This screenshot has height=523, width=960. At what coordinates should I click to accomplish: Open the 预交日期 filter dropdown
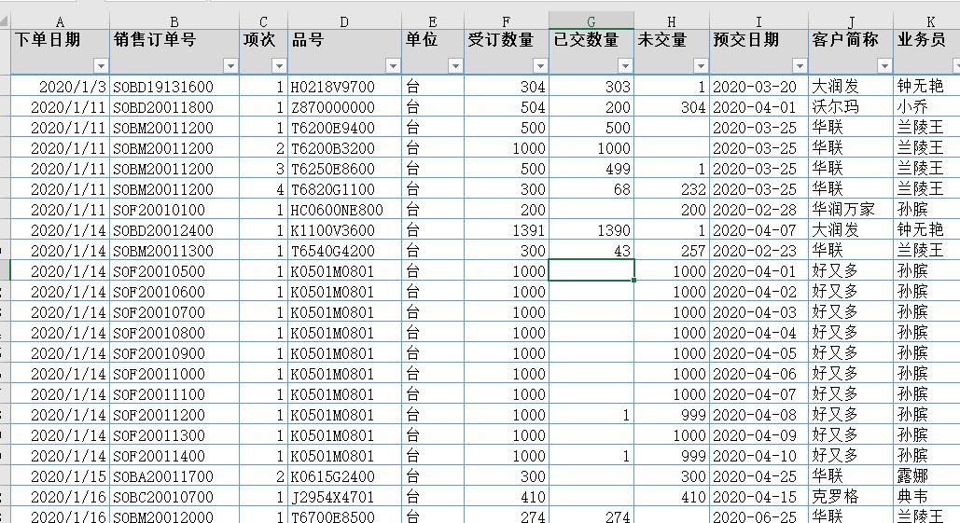[800, 65]
